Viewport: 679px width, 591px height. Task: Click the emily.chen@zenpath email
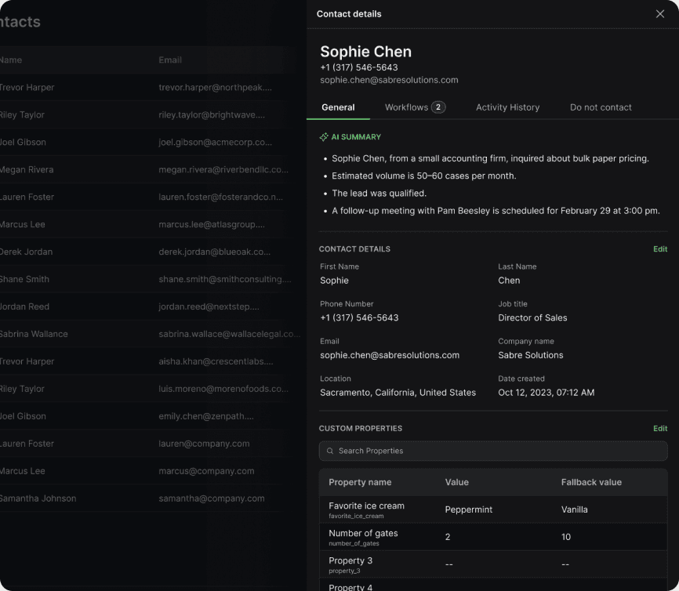(206, 416)
